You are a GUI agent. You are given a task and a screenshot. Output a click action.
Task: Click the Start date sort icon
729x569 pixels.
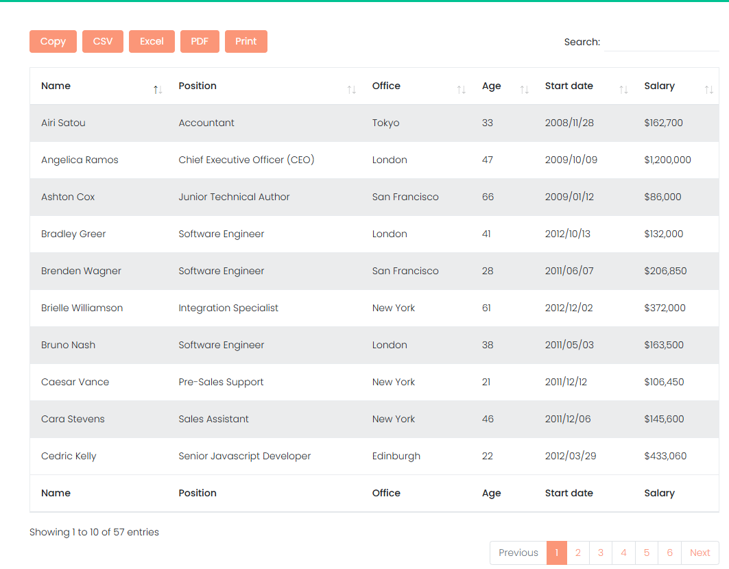click(x=623, y=88)
